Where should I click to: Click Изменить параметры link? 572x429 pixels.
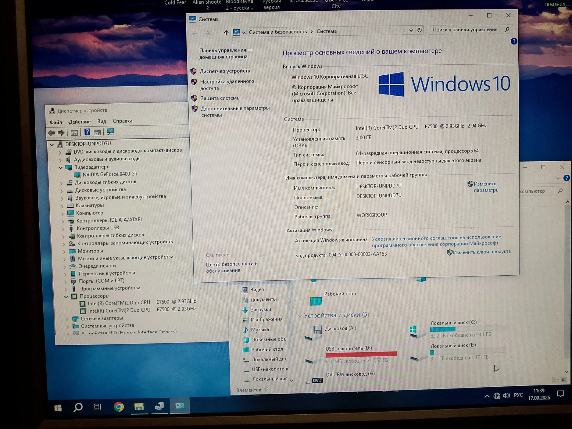click(486, 187)
